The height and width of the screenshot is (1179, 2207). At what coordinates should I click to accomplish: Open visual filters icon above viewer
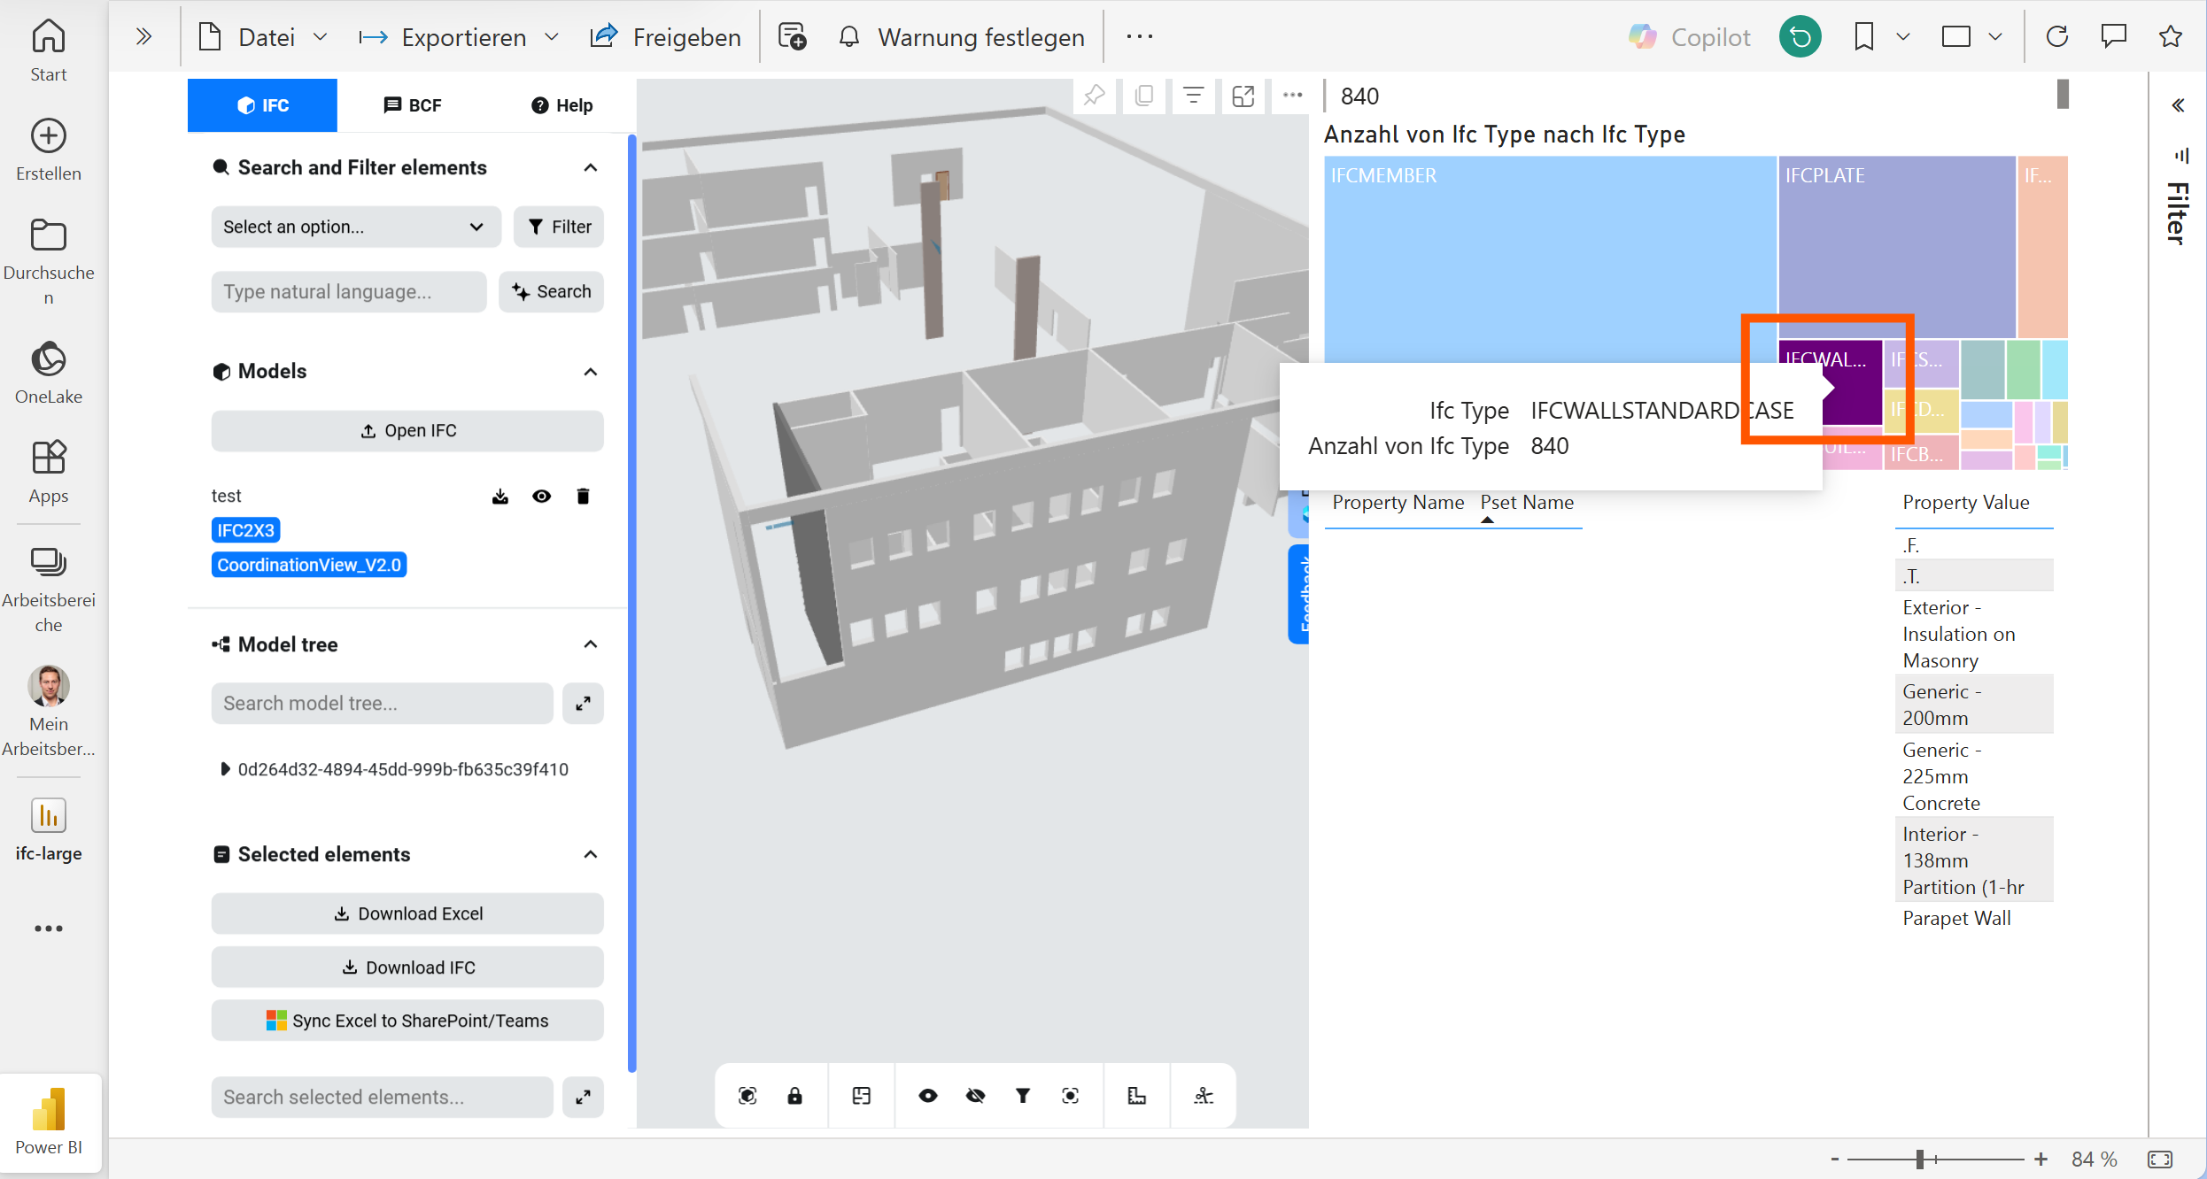(x=1194, y=96)
